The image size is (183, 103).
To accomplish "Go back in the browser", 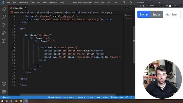I will point(137,6).
